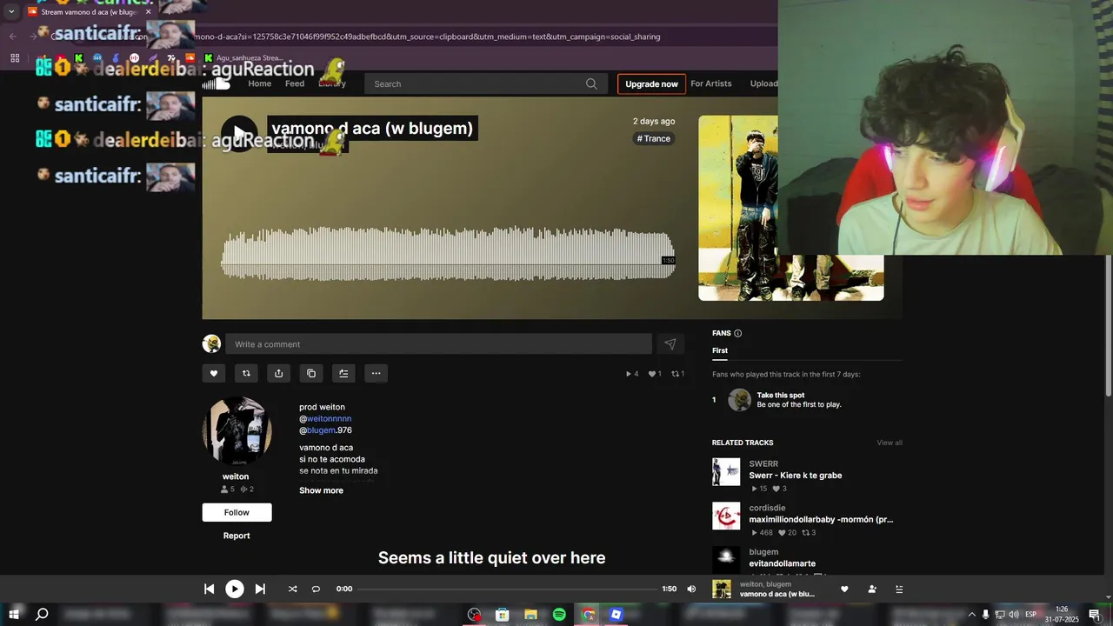Open the Windows notification center
Screen dimensions: 1113x626
click(x=1095, y=614)
